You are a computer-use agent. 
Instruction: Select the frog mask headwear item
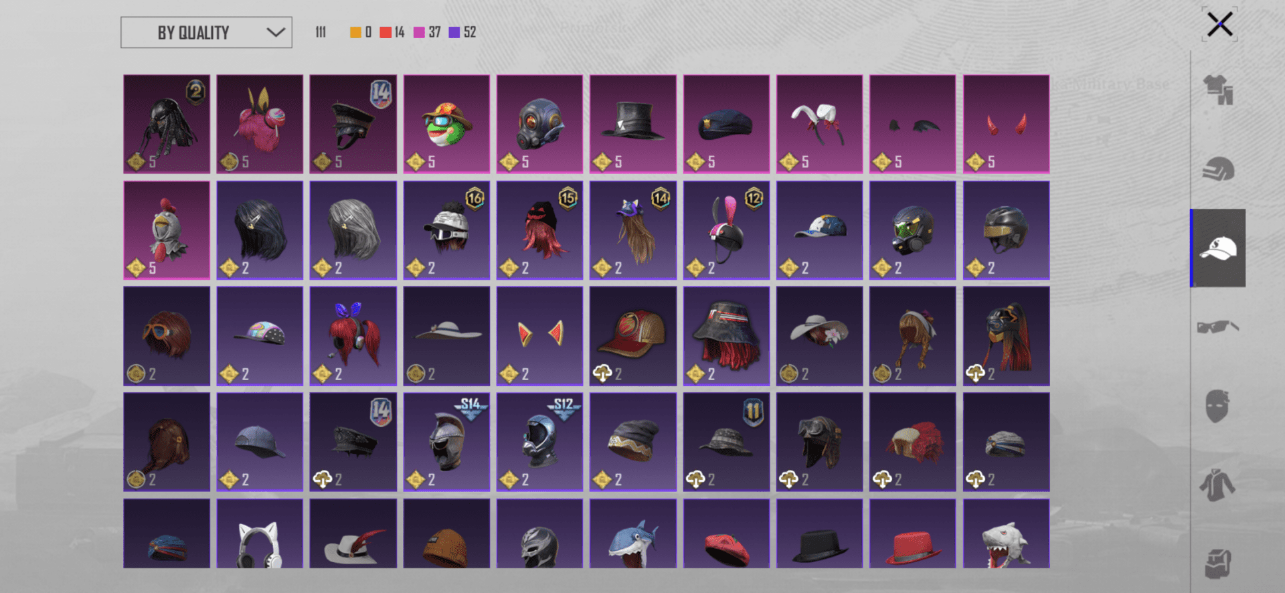point(446,124)
